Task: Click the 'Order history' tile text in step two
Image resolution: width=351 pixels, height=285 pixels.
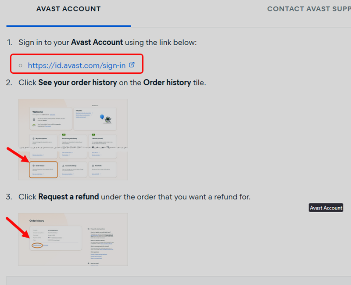Action: point(167,83)
